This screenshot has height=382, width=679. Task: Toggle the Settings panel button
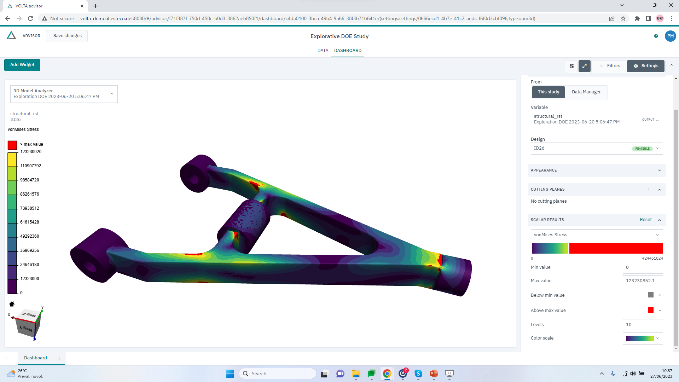coord(646,66)
